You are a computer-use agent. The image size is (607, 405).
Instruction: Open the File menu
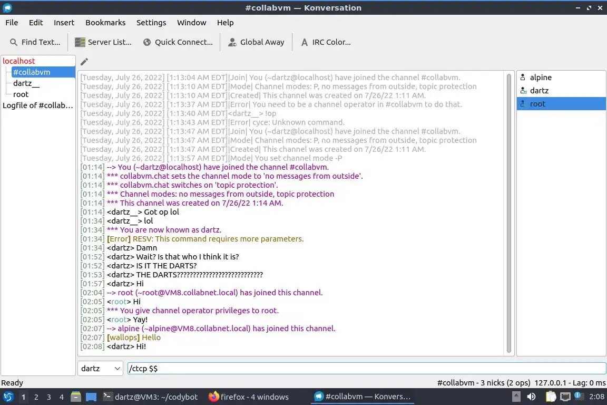pyautogui.click(x=12, y=23)
